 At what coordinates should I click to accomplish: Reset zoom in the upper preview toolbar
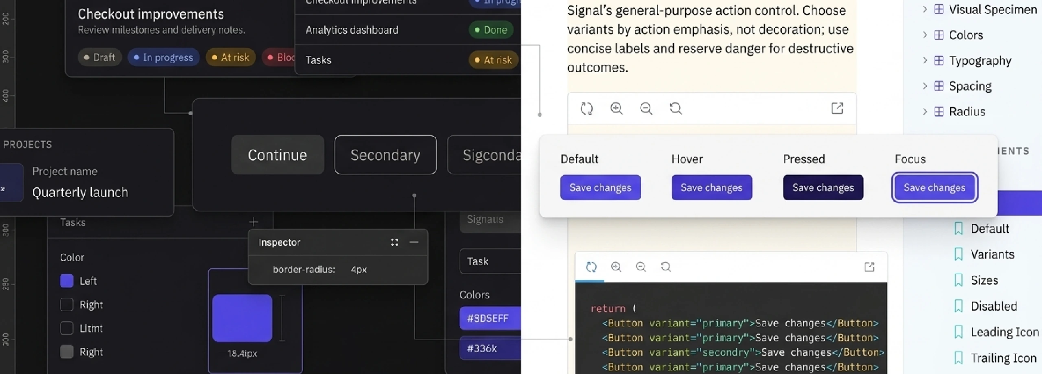pos(676,109)
